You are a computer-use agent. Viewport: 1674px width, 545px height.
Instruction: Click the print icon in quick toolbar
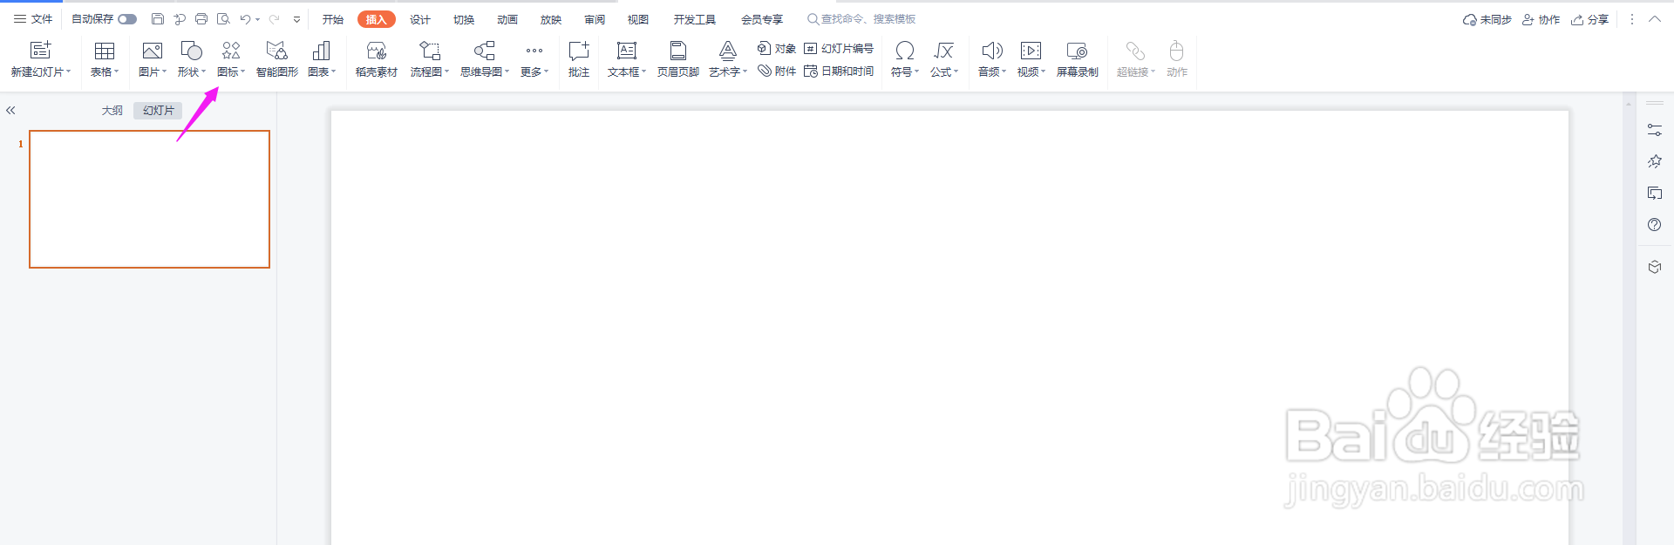click(x=201, y=19)
